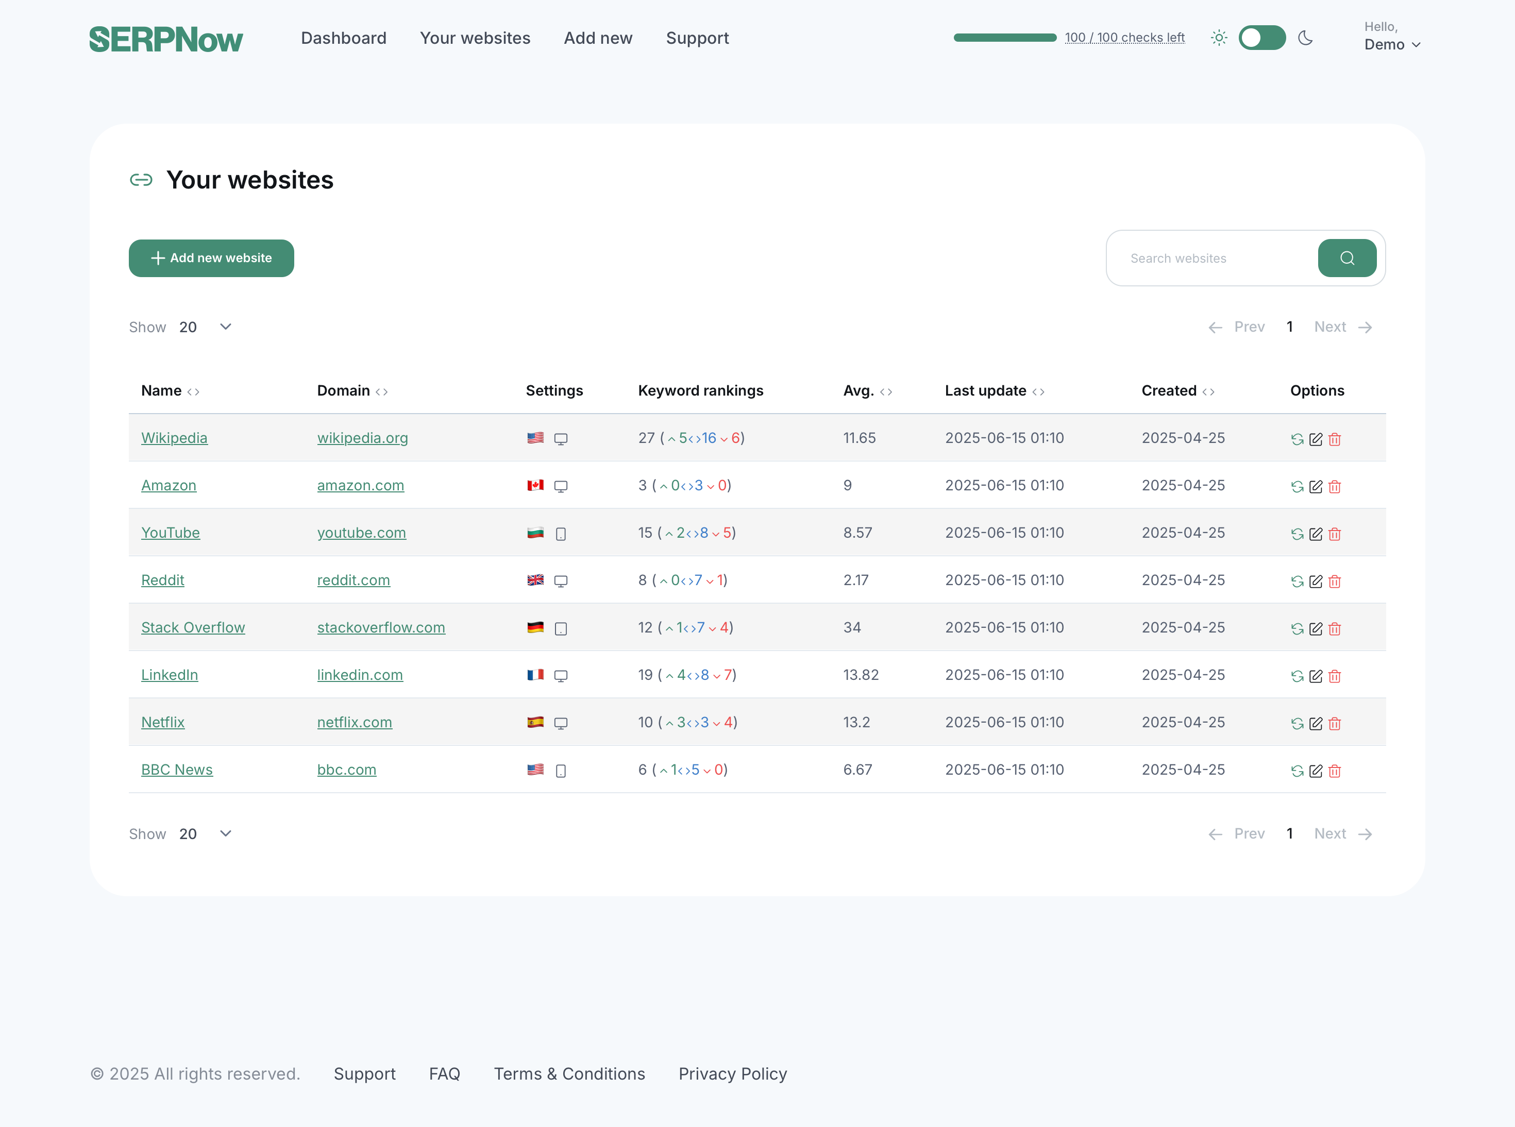Image resolution: width=1515 pixels, height=1127 pixels.
Task: Open Your websites nav item
Action: 475,38
